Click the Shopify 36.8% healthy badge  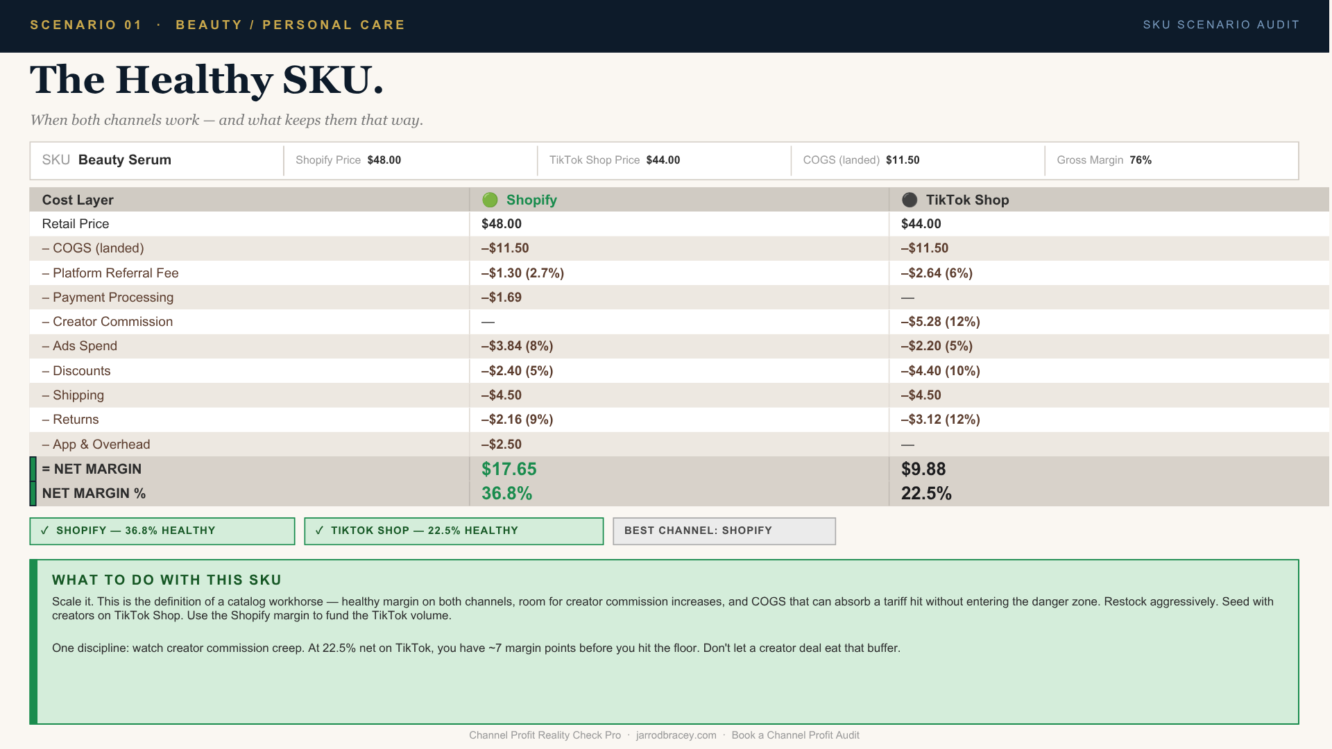tap(162, 531)
